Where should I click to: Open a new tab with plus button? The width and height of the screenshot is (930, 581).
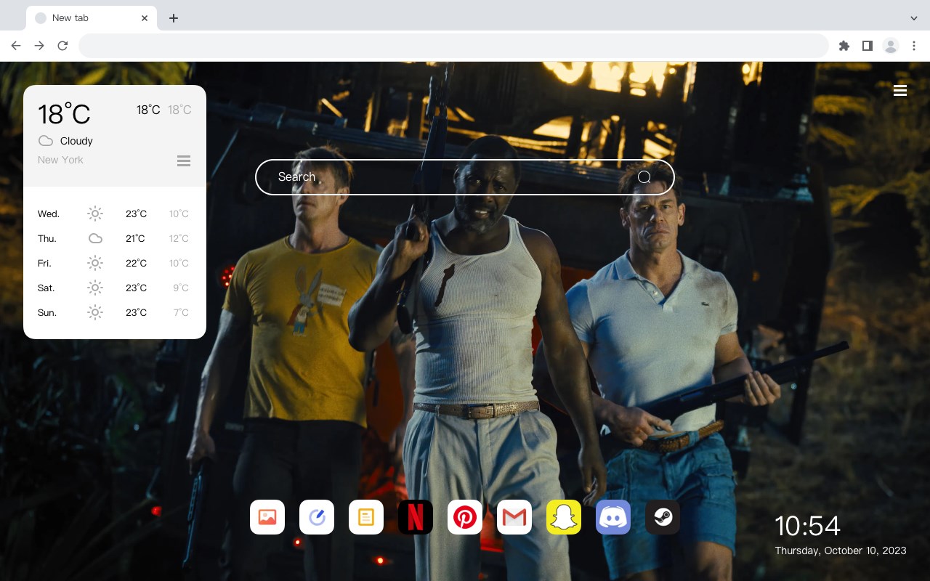coord(174,18)
